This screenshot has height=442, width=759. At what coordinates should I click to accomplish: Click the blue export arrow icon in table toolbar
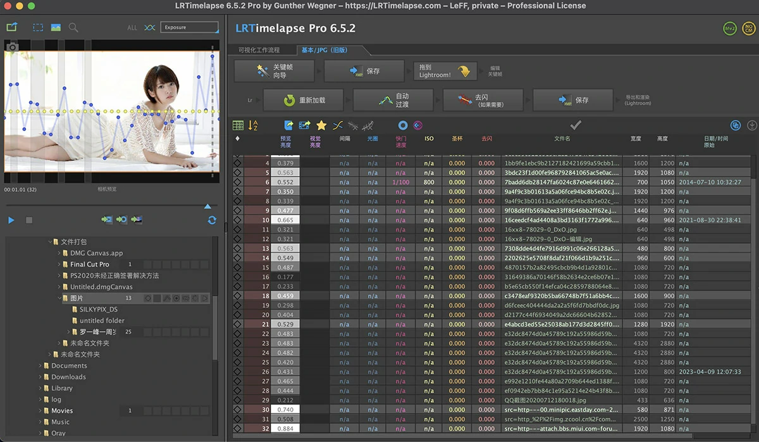[288, 125]
